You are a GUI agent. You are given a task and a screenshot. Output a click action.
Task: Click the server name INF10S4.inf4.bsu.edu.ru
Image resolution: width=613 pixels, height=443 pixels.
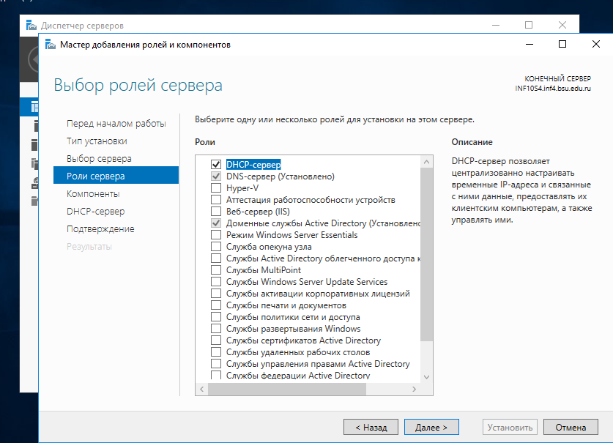553,89
